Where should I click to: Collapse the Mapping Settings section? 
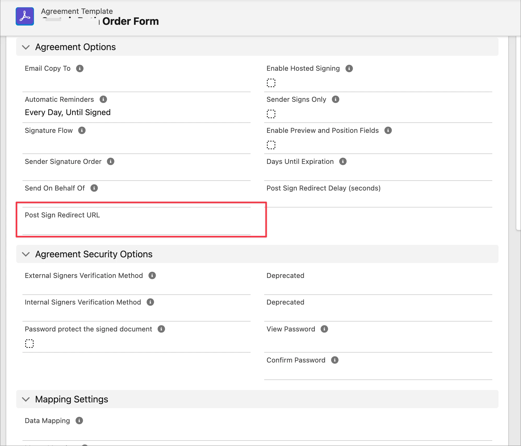(x=26, y=399)
